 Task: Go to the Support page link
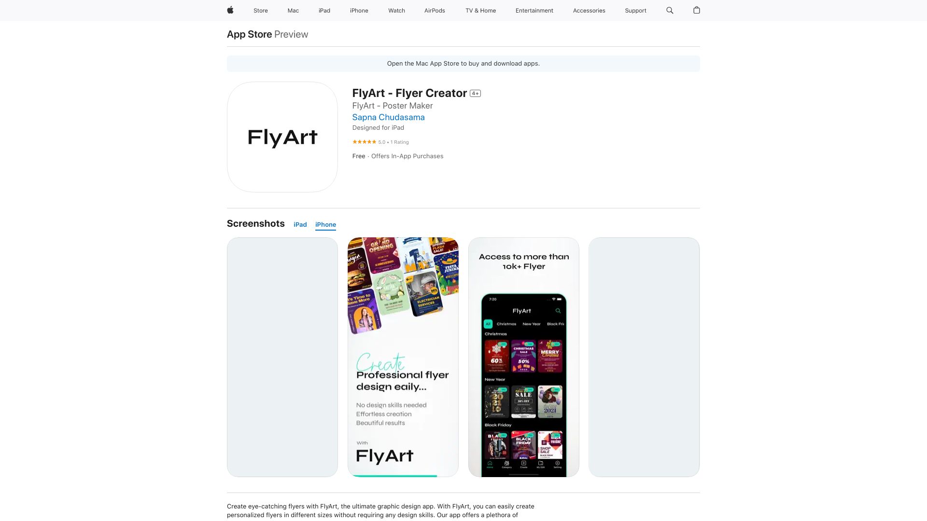(x=635, y=11)
